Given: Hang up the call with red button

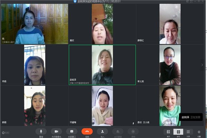Looking at the screenshot, I should click(87, 131).
